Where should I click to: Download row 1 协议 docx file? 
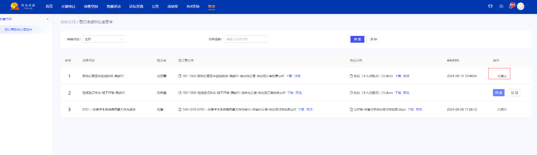click(398, 76)
